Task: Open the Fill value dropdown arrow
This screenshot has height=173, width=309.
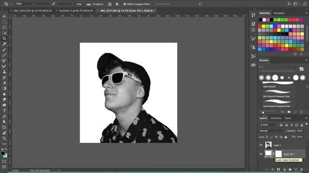Action: point(306,137)
